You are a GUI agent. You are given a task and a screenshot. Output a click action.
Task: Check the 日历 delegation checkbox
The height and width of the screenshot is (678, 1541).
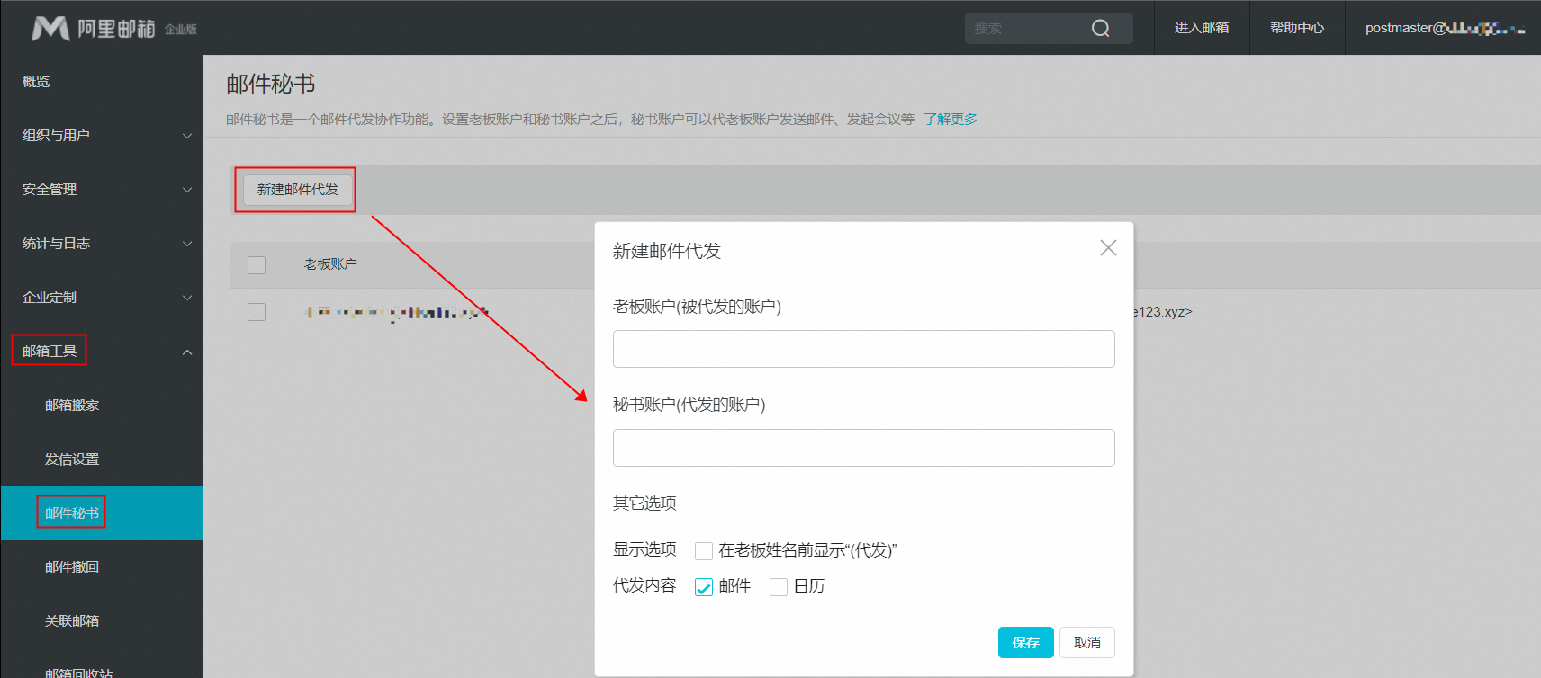pos(779,587)
